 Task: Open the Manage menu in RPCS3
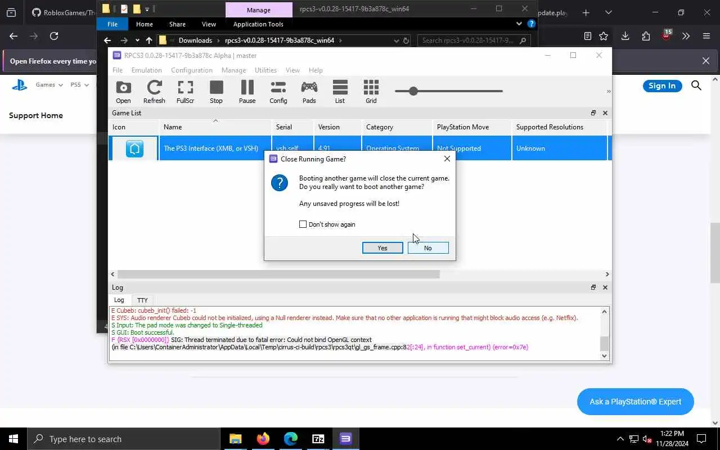(x=233, y=70)
